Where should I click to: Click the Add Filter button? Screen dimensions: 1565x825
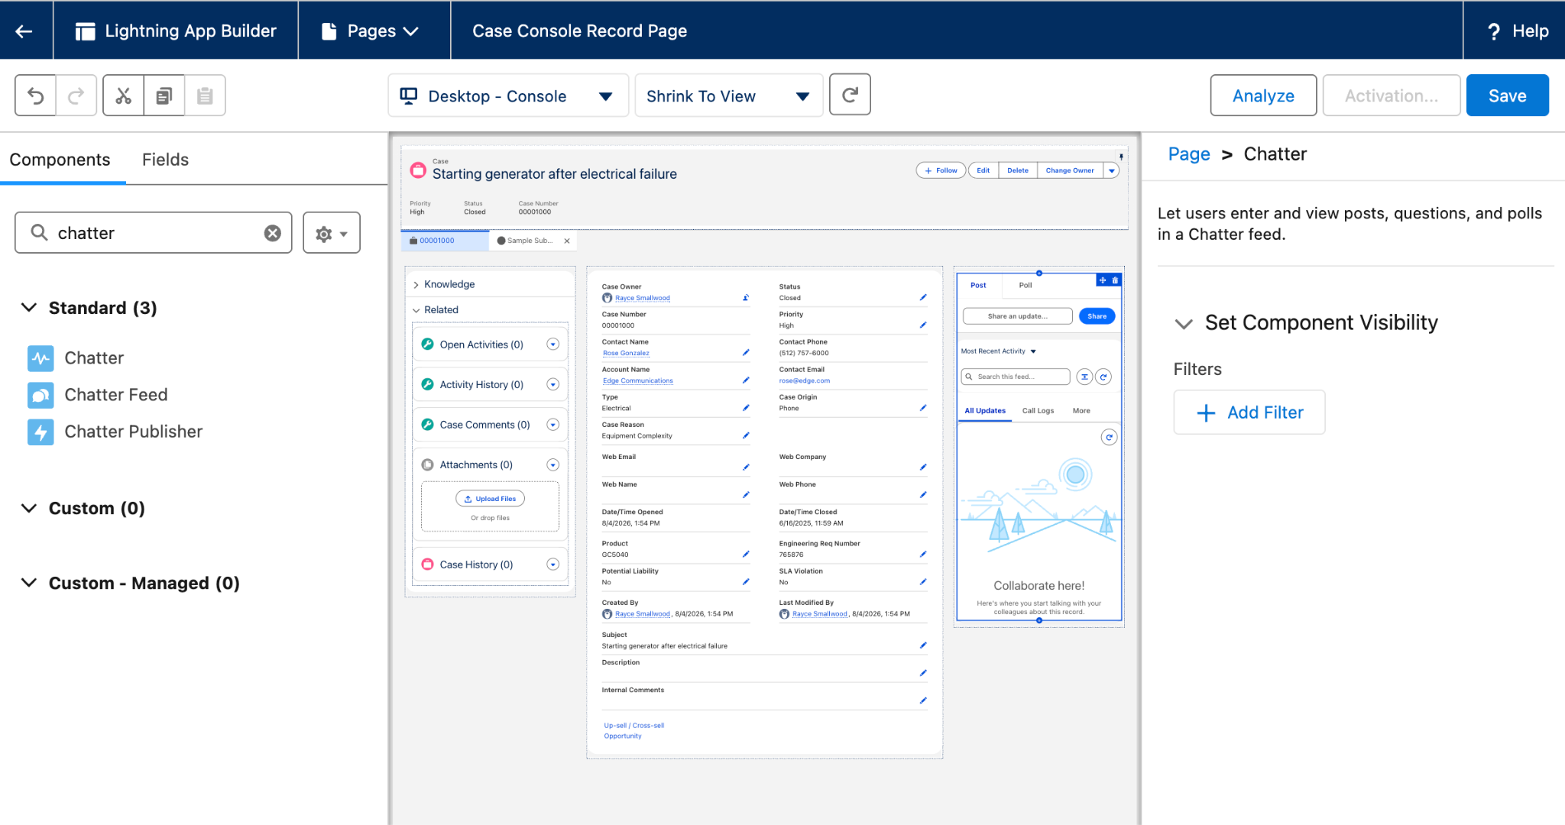click(1249, 412)
